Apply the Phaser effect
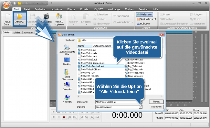 pyautogui.click(x=165, y=14)
